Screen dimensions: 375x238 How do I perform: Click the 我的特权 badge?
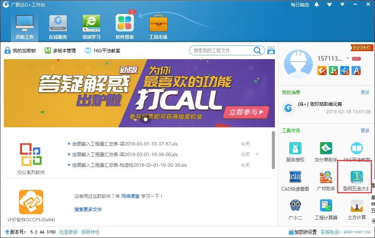pos(361,48)
